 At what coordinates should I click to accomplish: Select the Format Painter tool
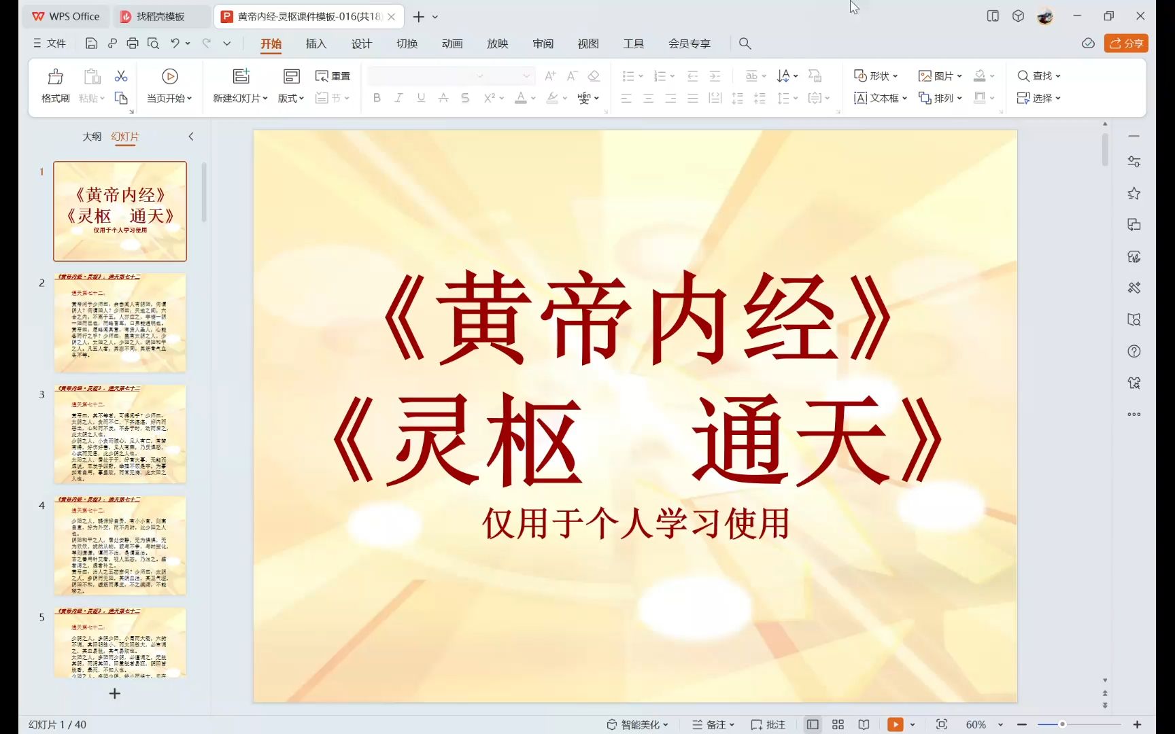[x=56, y=85]
